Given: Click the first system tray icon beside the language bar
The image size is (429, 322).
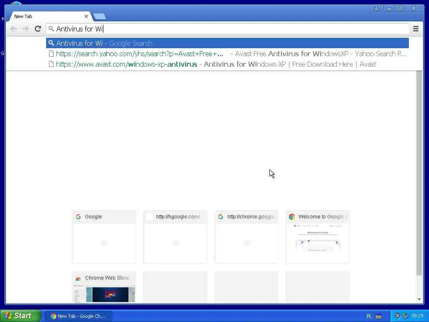Looking at the screenshot, I should tap(397, 316).
